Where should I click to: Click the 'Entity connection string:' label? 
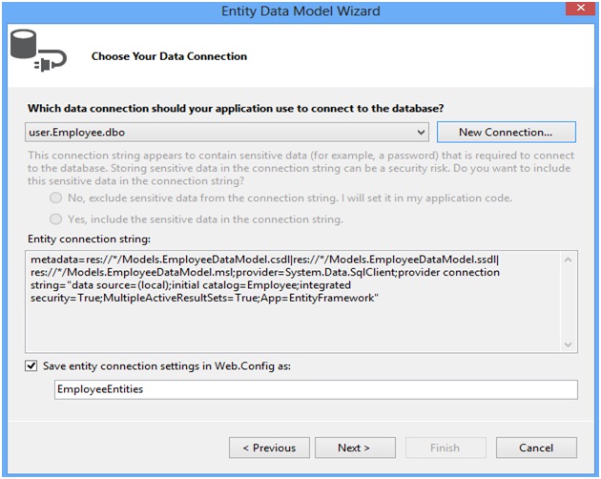[x=85, y=238]
